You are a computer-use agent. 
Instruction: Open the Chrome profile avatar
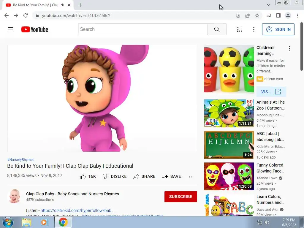[288, 15]
